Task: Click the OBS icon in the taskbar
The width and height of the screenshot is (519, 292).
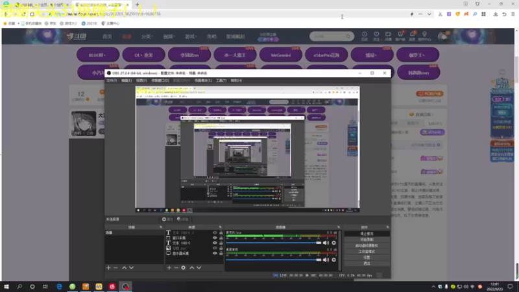Action: tap(125, 286)
